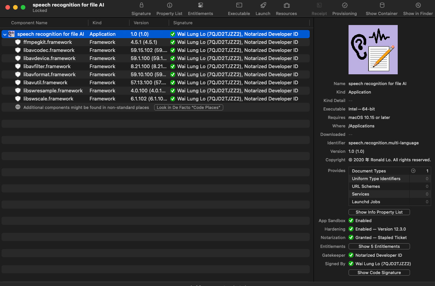The image size is (435, 286).
Task: Select the URL Schemes row
Action: pyautogui.click(x=390, y=187)
